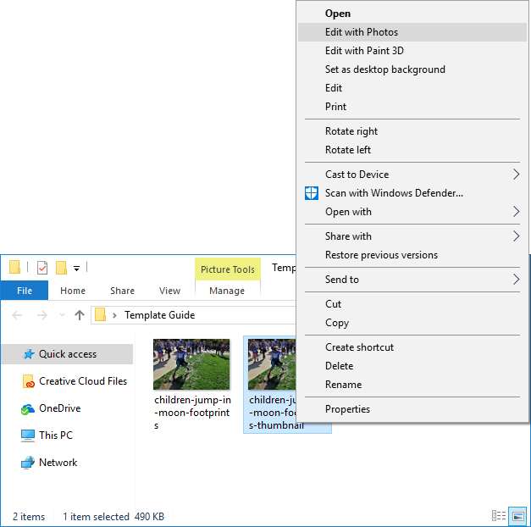
Task: Switch to Details view icon in status bar
Action: tap(499, 516)
